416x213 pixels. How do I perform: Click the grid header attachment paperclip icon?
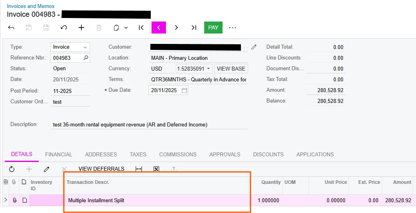point(14,182)
